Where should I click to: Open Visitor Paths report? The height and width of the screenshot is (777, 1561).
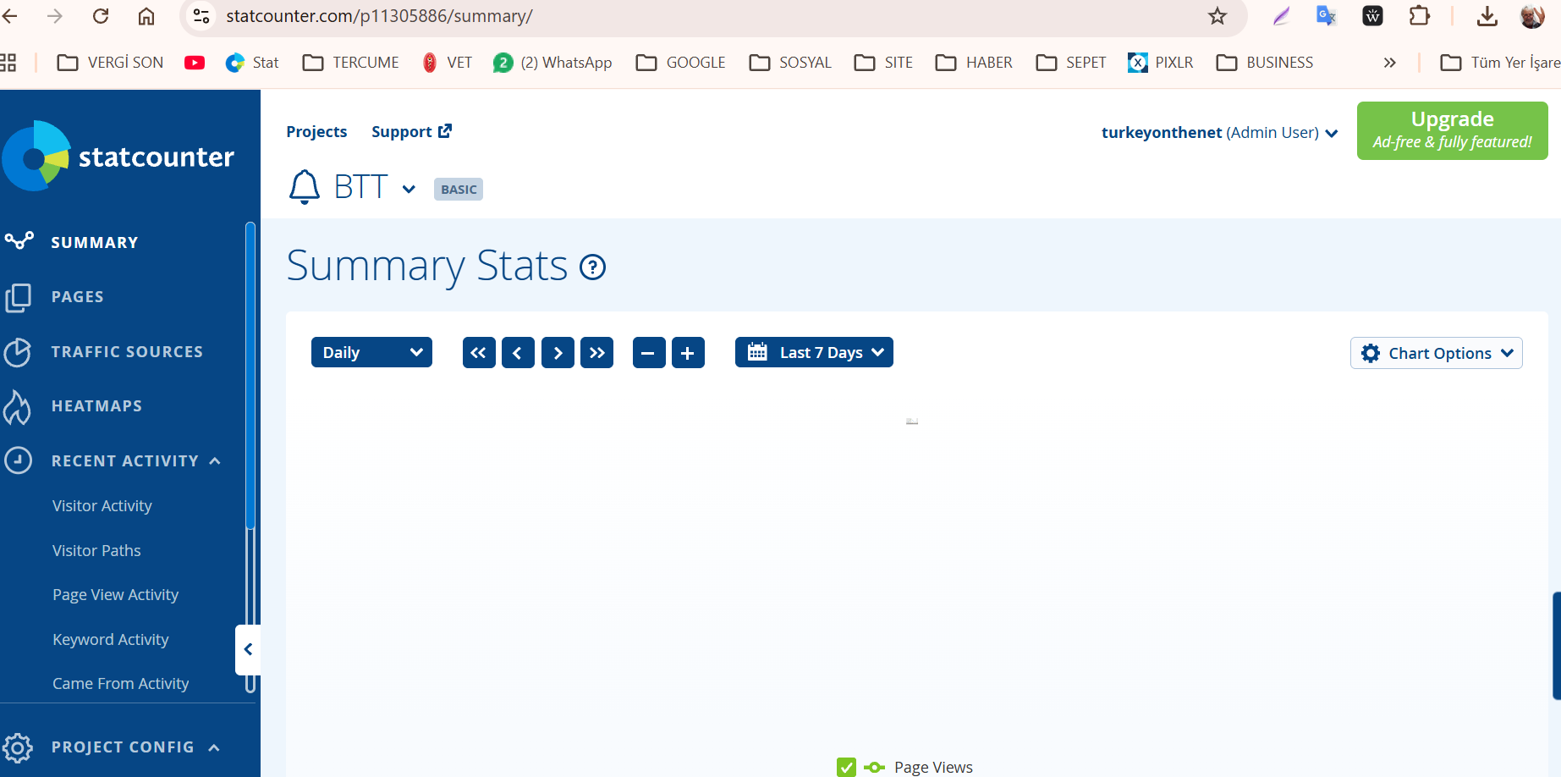[96, 551]
